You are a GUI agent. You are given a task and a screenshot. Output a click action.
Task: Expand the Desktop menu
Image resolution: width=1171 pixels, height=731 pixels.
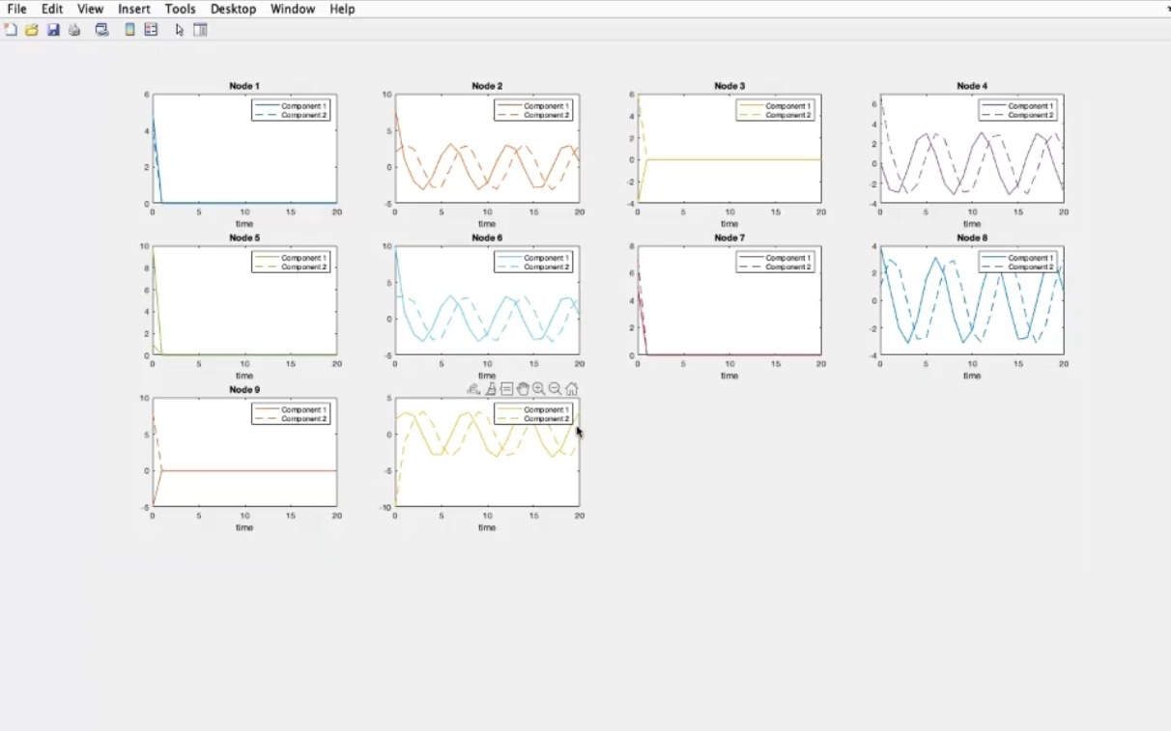coord(233,9)
